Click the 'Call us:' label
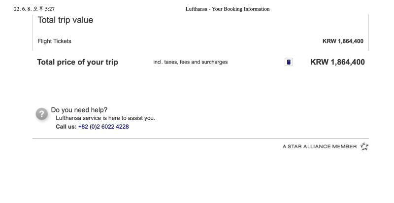The width and height of the screenshot is (394, 203). pos(66,127)
